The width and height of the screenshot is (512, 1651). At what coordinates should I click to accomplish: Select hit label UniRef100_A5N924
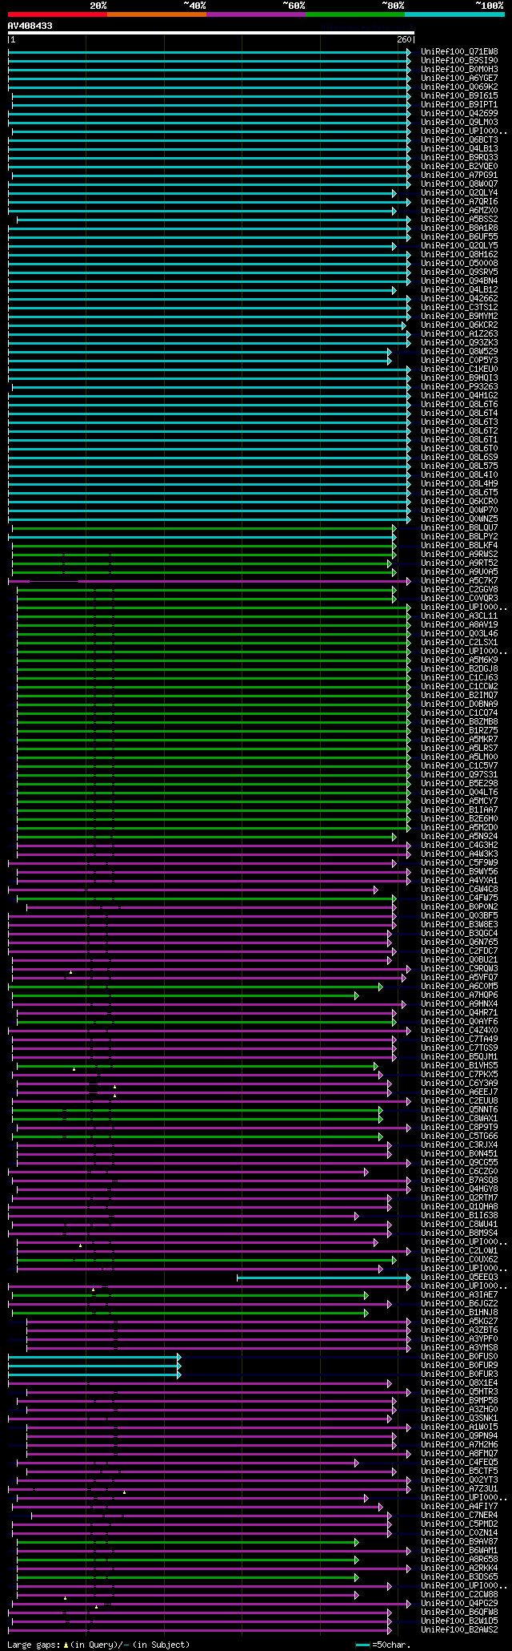tap(459, 836)
